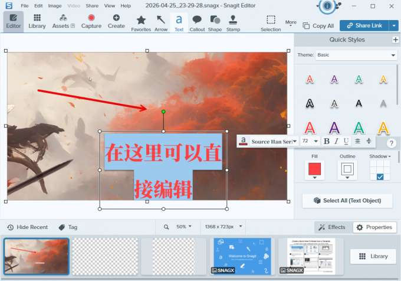This screenshot has width=401, height=281.
Task: Apply gray shadowed A quick style
Action: coord(383,104)
